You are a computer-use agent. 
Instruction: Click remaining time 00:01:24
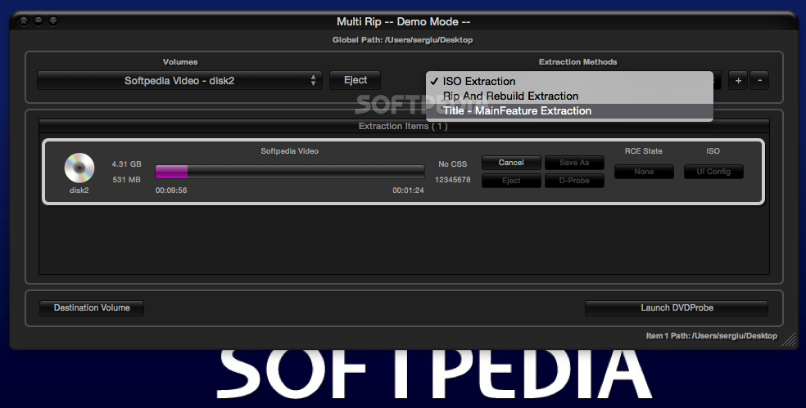[x=408, y=191]
